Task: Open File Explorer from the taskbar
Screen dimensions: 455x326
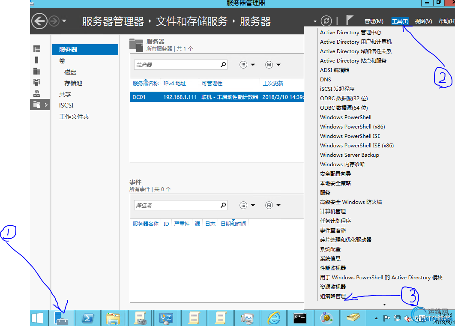Action: (x=113, y=318)
